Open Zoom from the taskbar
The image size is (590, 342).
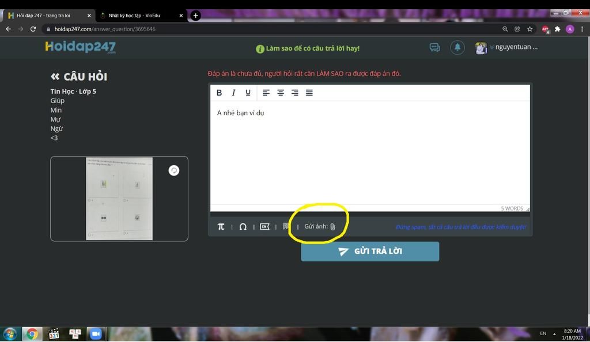[96, 334]
